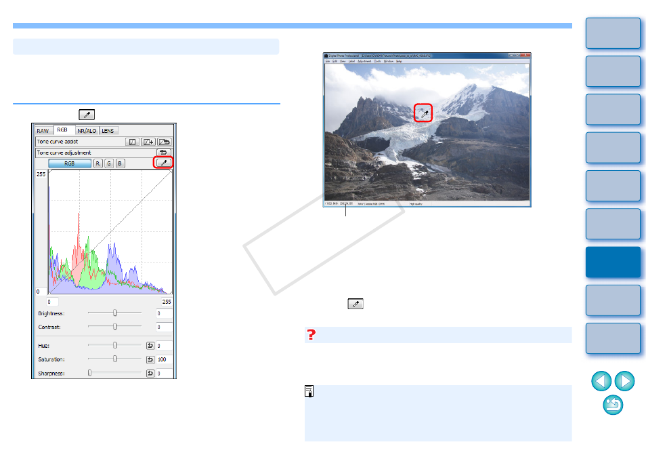Open the Label menu in Digital Photo Professional

point(351,61)
